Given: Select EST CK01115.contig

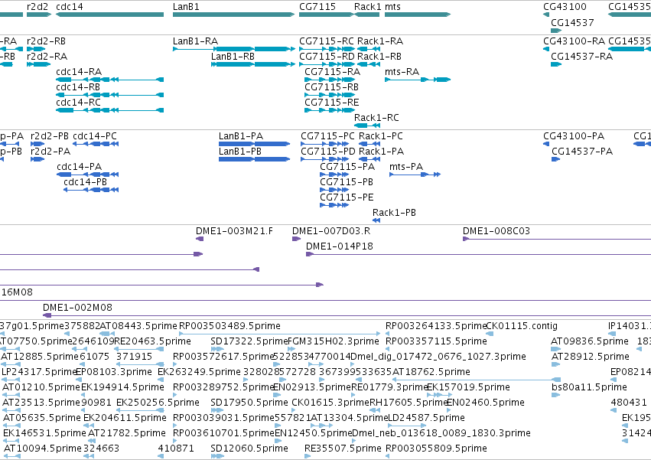Looking at the screenshot, I should (x=490, y=333).
